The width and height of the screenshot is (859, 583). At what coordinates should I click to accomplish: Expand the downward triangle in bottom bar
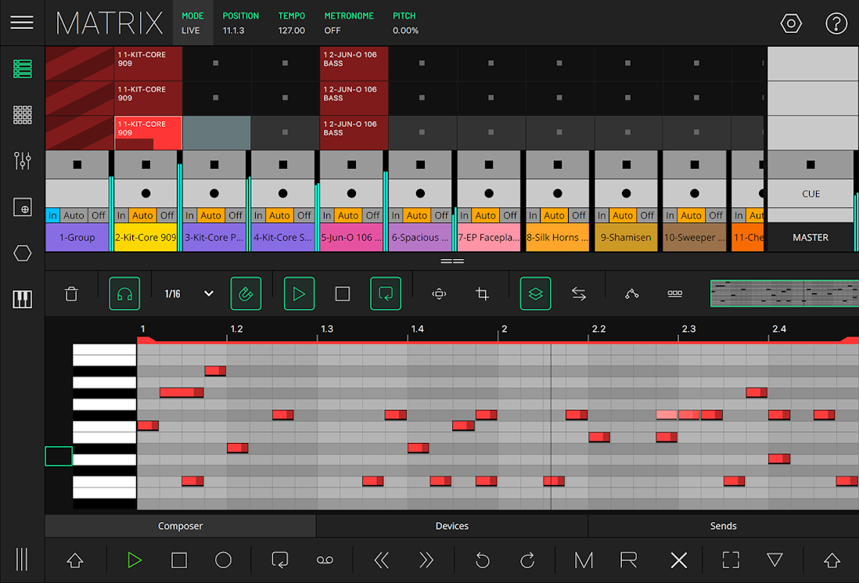(x=775, y=560)
